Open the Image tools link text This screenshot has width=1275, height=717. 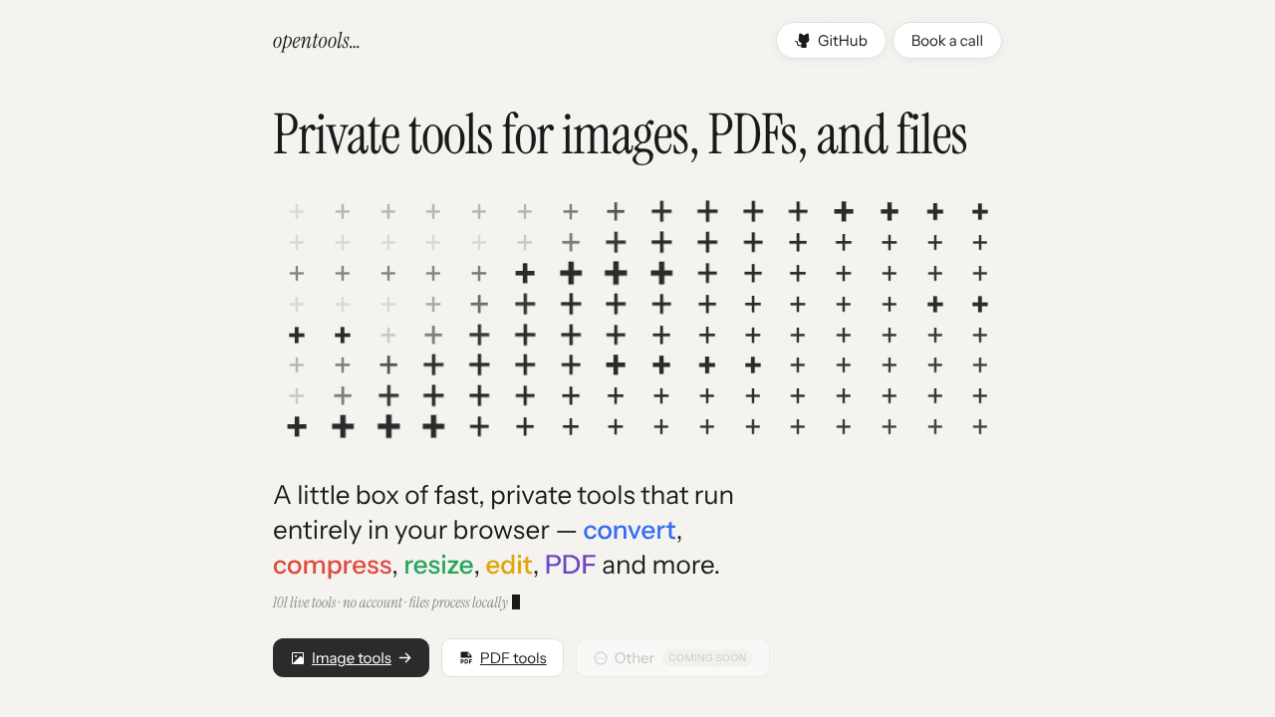352,658
